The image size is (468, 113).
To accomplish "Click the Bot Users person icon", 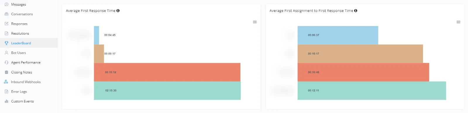I will [6, 53].
